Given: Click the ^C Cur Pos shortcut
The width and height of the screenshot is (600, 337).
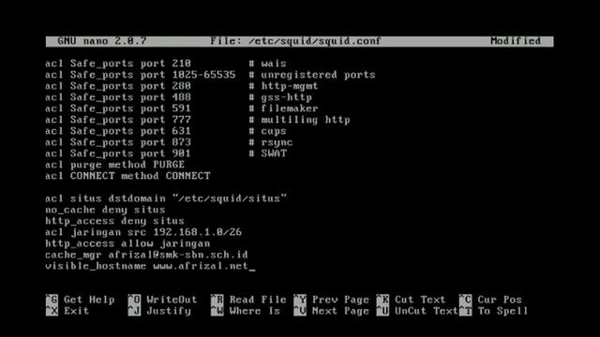Looking at the screenshot, I should pos(490,300).
